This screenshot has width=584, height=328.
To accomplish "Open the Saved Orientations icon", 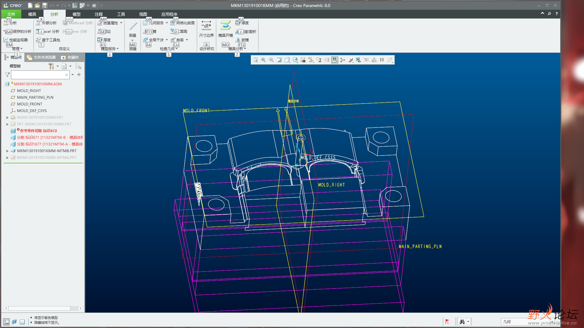I will tap(295, 60).
